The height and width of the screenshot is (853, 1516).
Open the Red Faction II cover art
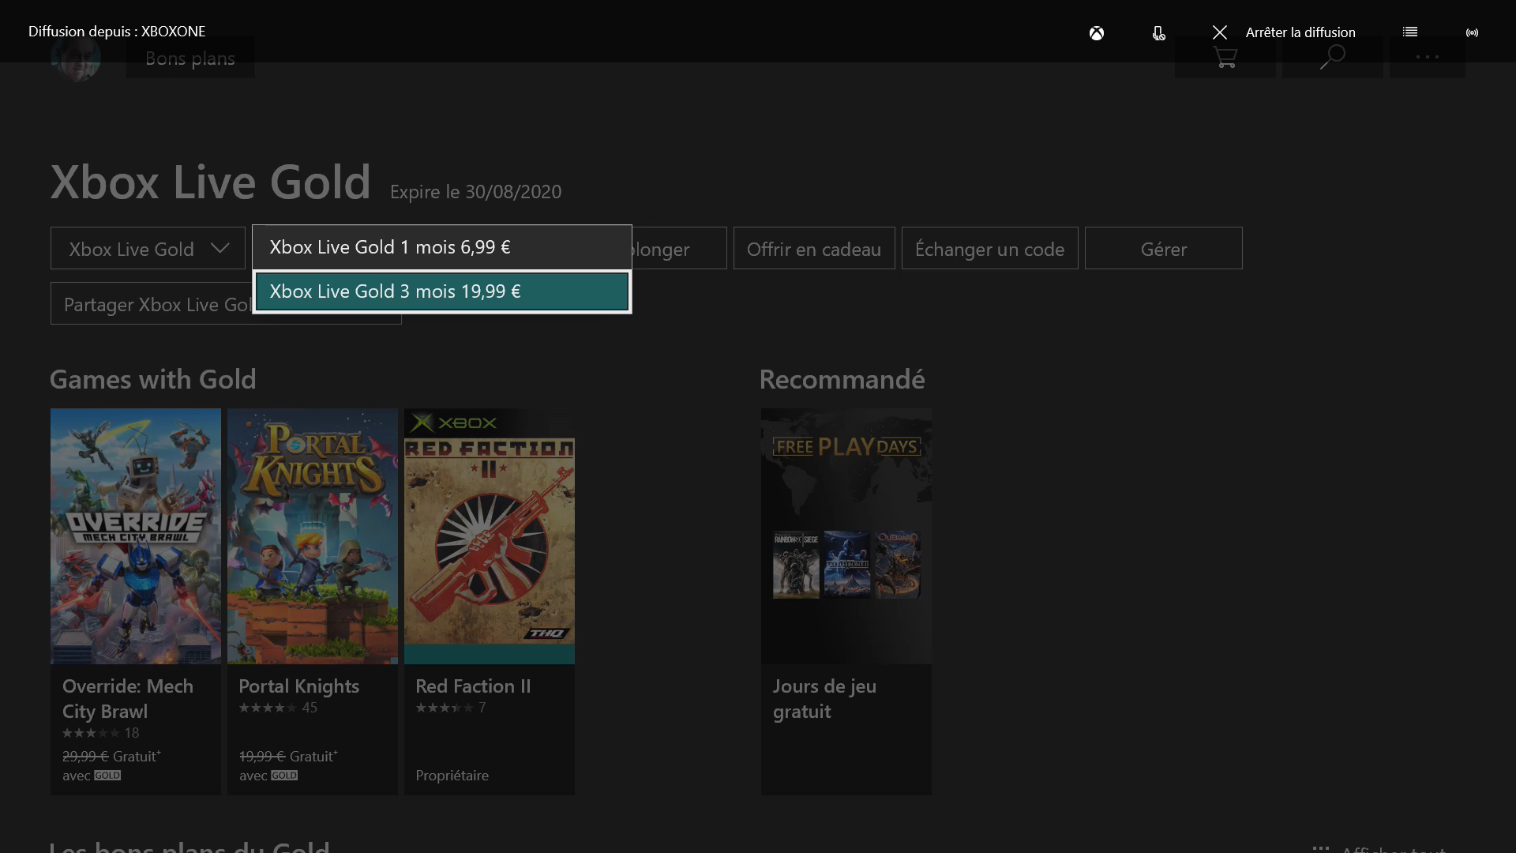490,536
